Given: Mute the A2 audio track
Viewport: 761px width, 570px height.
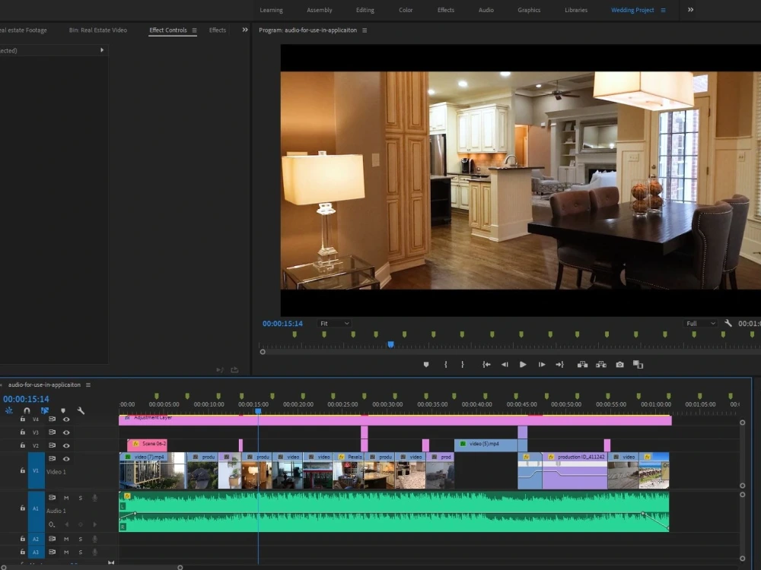Looking at the screenshot, I should pos(66,539).
